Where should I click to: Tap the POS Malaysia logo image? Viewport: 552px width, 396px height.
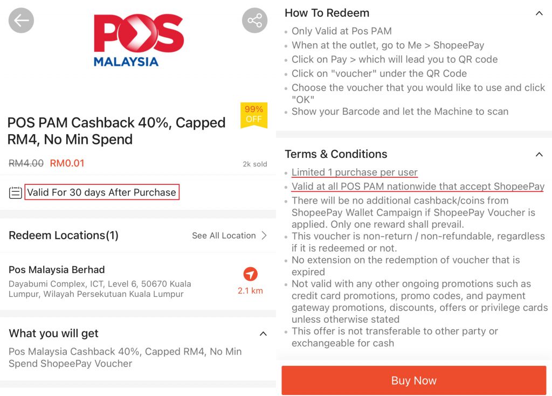point(139,40)
